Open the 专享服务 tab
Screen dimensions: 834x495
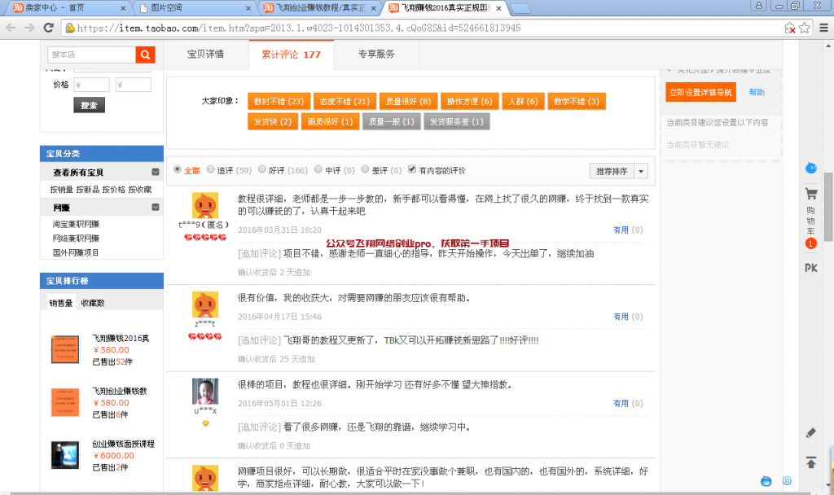point(376,55)
